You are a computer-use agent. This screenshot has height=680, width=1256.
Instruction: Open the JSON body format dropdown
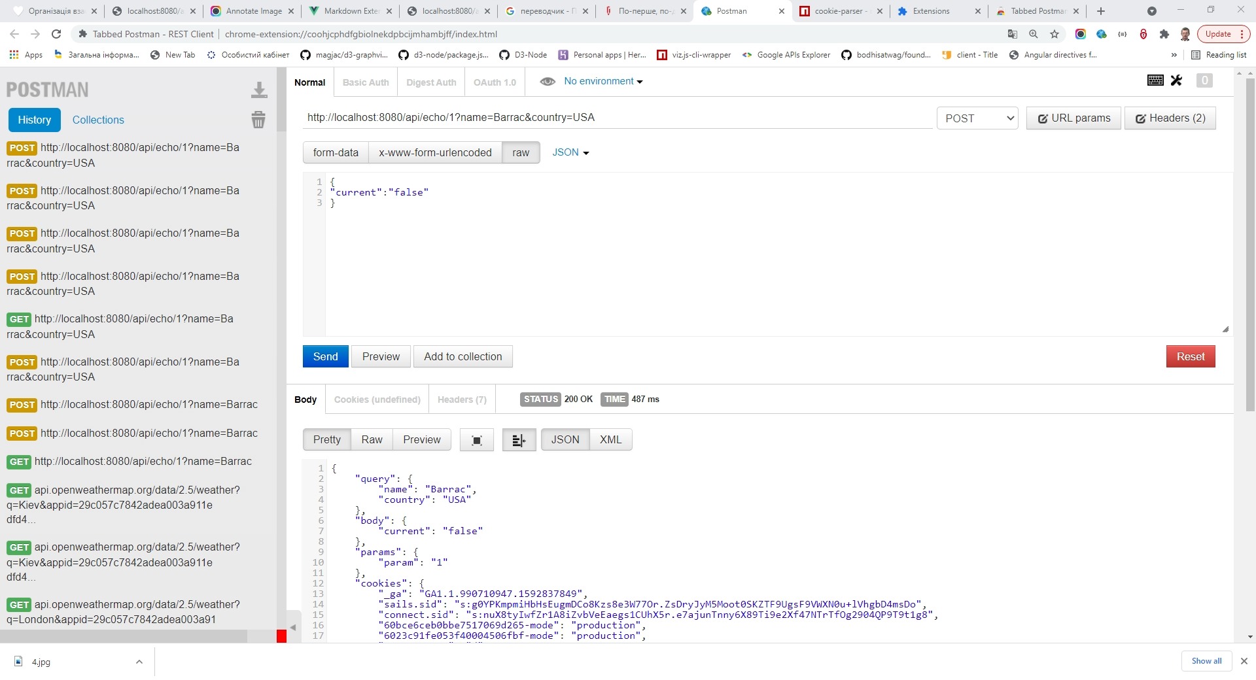click(x=570, y=152)
